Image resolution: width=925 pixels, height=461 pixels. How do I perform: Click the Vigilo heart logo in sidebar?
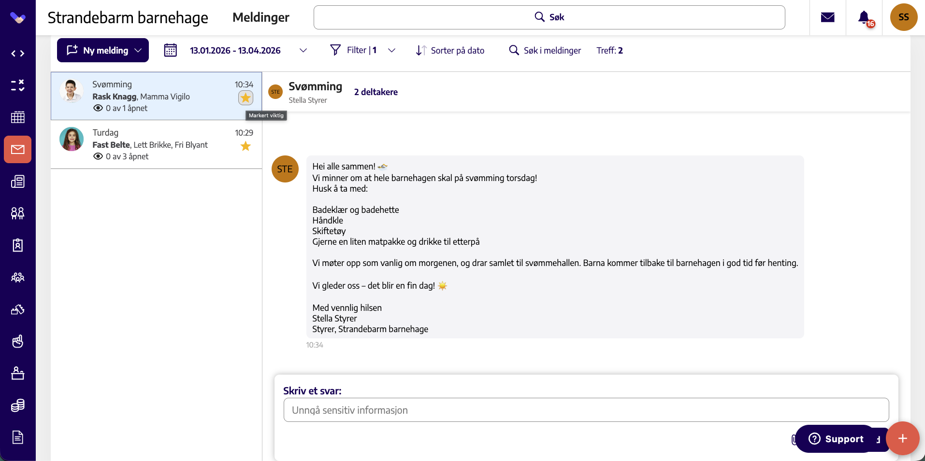pos(18,18)
